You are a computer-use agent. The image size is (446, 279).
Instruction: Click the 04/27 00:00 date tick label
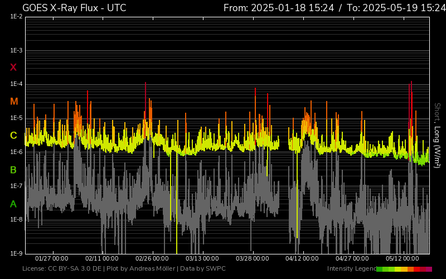[352, 258]
